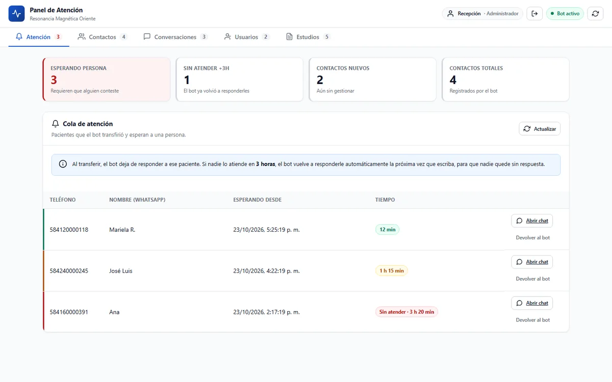Open chat for José Luis
Image resolution: width=612 pixels, height=382 pixels.
click(532, 262)
